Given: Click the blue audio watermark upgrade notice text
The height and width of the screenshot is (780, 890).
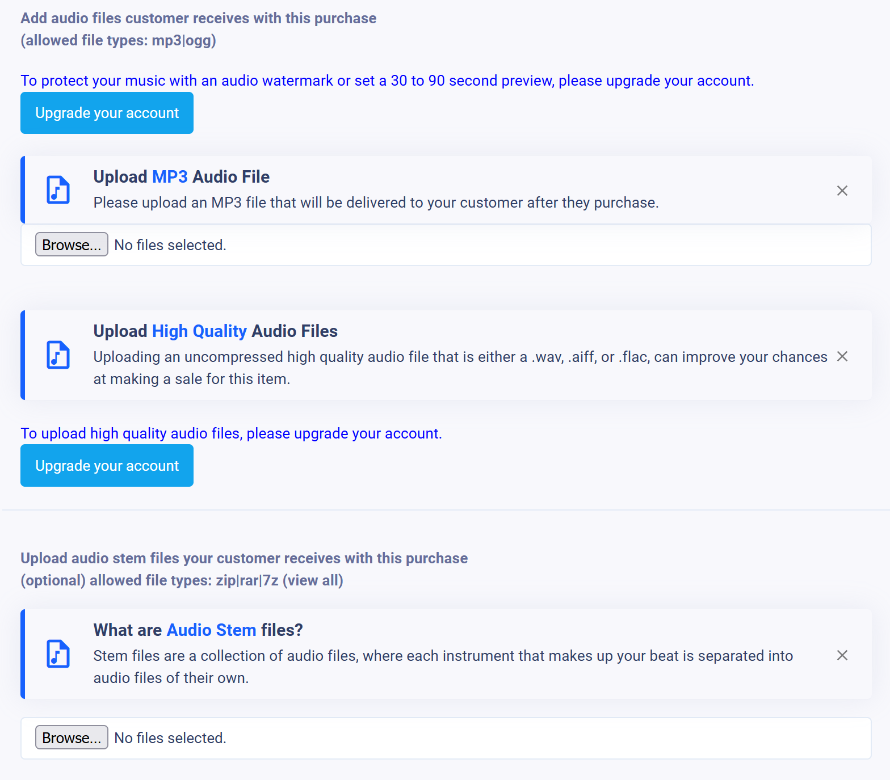Looking at the screenshot, I should click(x=387, y=81).
